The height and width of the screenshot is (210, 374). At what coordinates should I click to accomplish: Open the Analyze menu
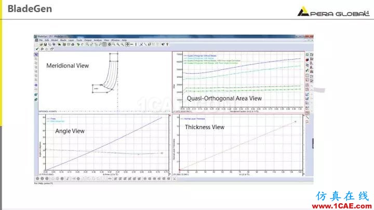[x=98, y=40]
